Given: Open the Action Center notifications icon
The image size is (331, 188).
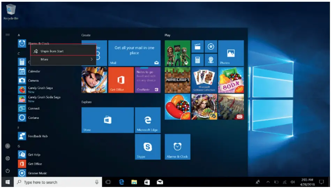Looking at the screenshot, I should coord(321,182).
